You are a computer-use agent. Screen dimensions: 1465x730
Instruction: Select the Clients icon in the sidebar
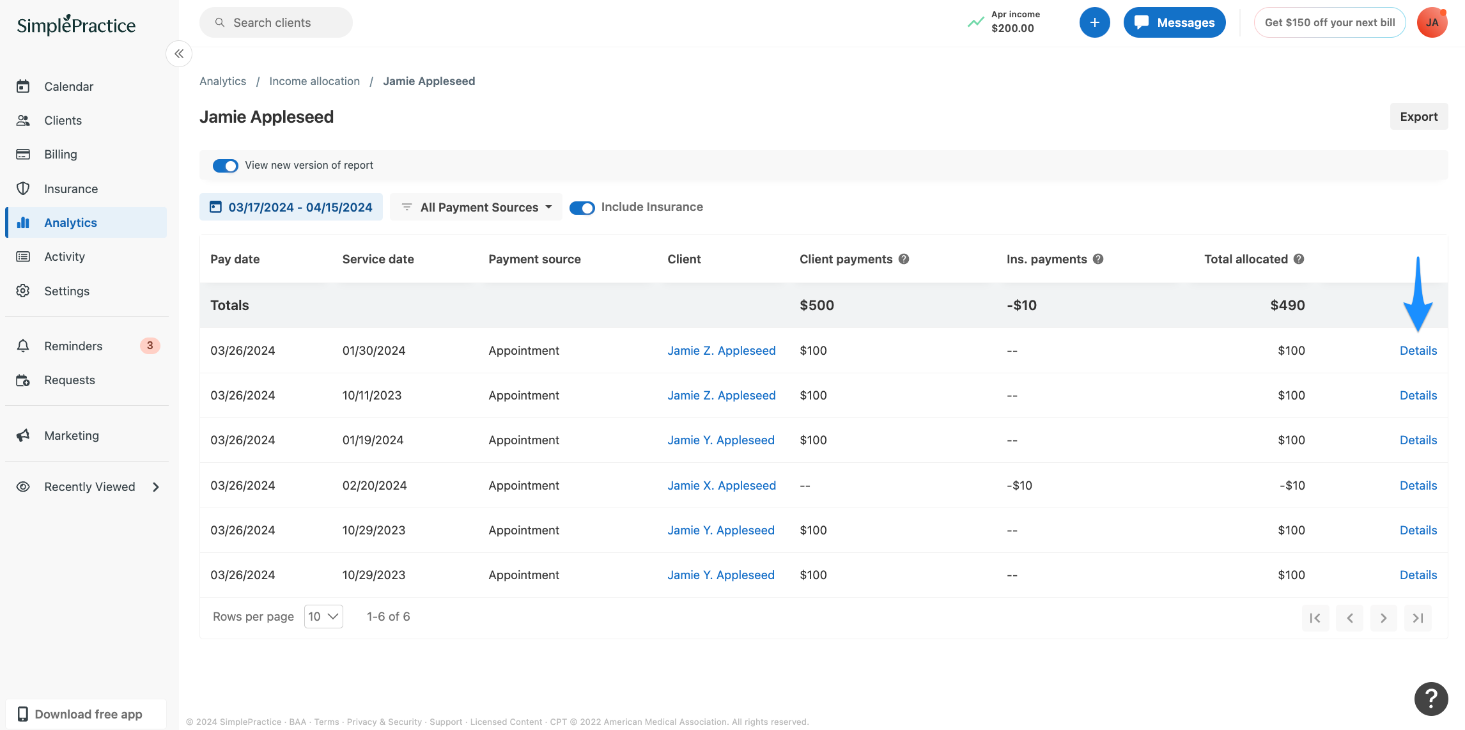[x=63, y=120]
